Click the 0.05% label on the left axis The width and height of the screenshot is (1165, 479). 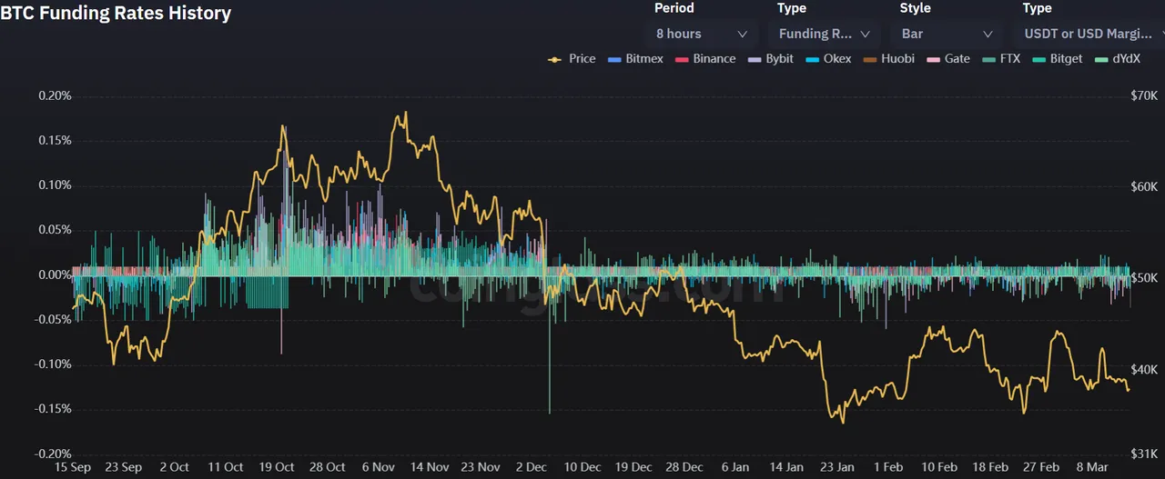[55, 230]
